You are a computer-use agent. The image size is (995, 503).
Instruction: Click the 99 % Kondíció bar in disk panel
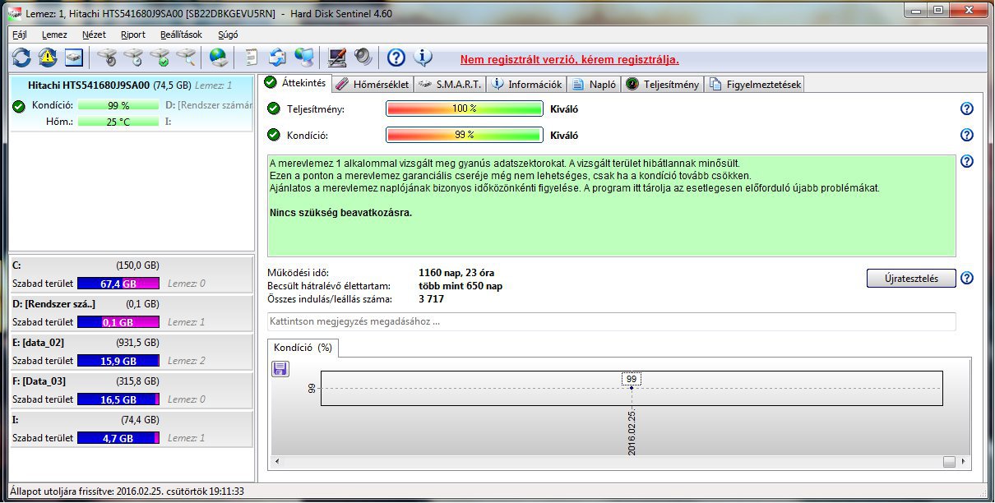[118, 105]
